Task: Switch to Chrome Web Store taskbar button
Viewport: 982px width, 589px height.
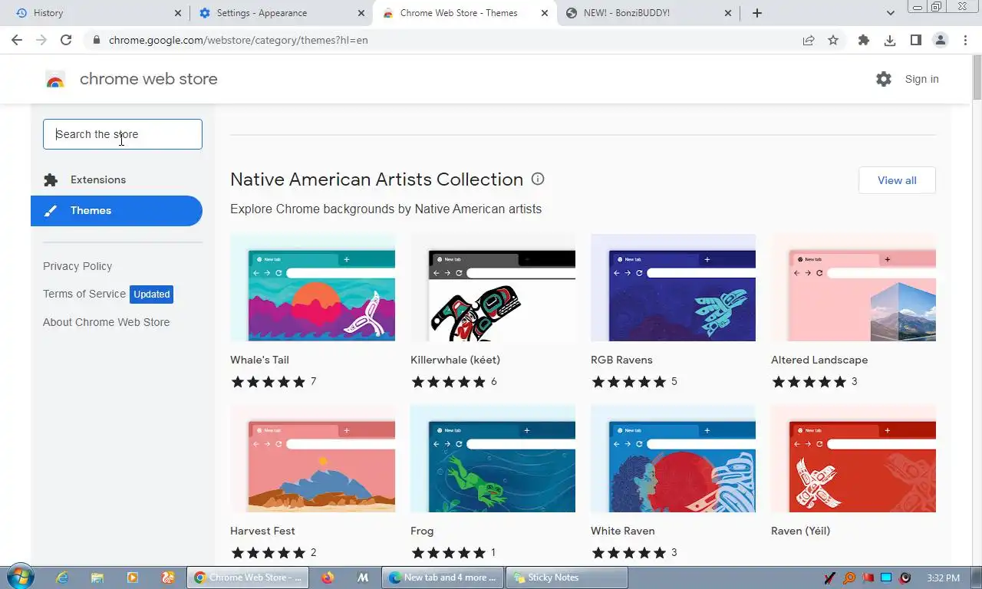Action: [x=248, y=577]
